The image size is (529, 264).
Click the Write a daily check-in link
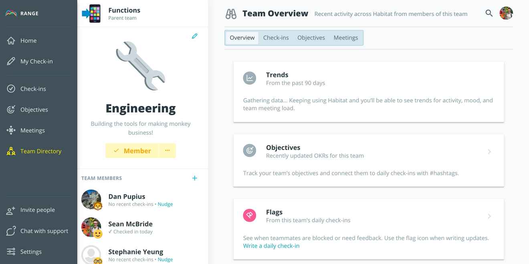click(271, 246)
